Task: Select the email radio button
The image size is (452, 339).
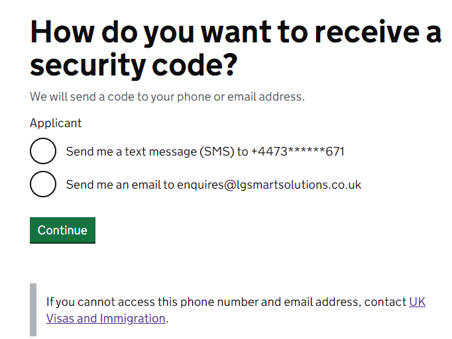Action: [x=43, y=184]
